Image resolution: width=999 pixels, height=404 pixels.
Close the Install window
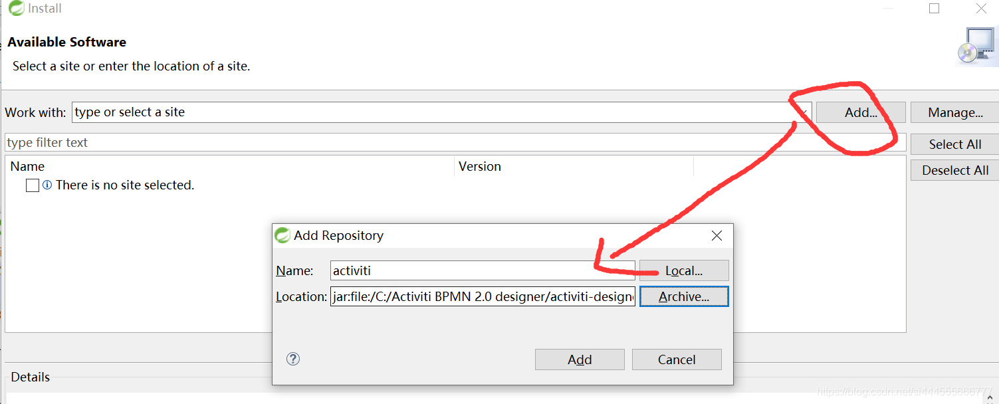981,9
